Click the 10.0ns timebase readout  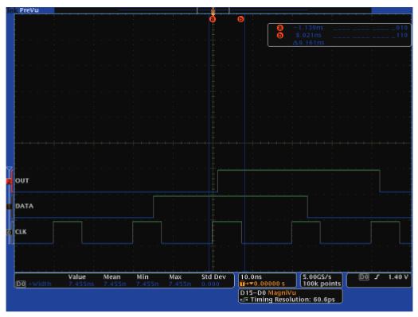pos(251,276)
